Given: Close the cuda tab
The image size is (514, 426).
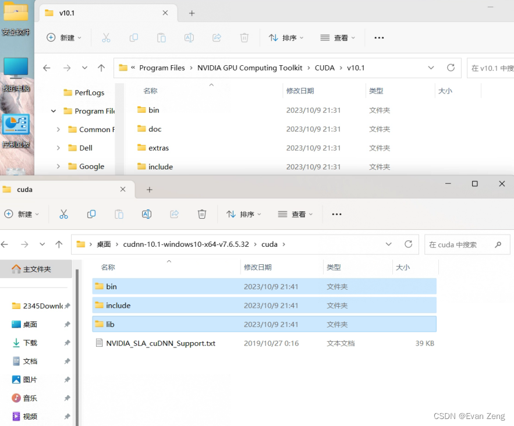Looking at the screenshot, I should [x=123, y=189].
